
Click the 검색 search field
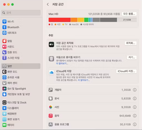tap(21, 13)
